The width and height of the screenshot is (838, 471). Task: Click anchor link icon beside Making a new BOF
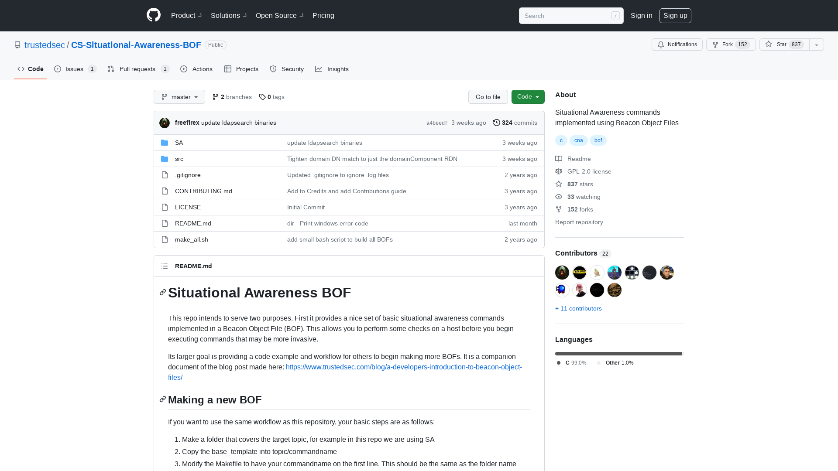pyautogui.click(x=163, y=399)
